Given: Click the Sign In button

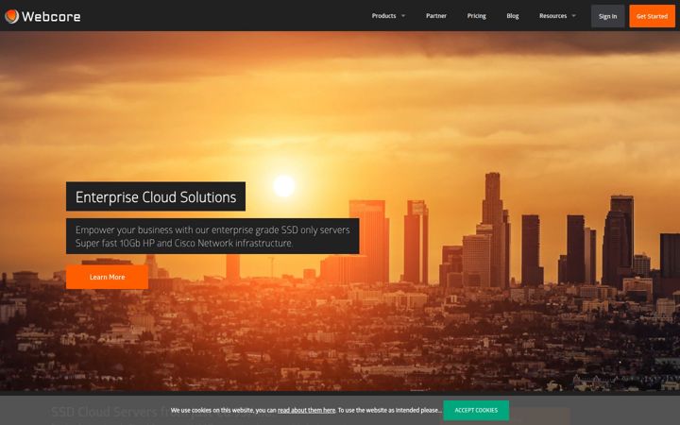Looking at the screenshot, I should click(607, 16).
